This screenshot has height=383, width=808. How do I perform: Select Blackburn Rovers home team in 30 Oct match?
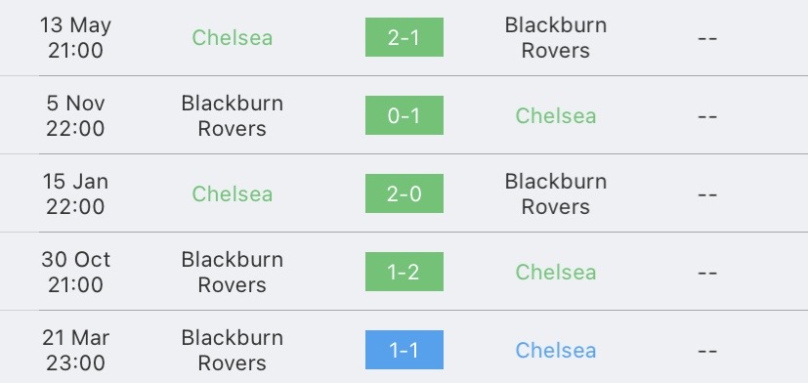232,273
